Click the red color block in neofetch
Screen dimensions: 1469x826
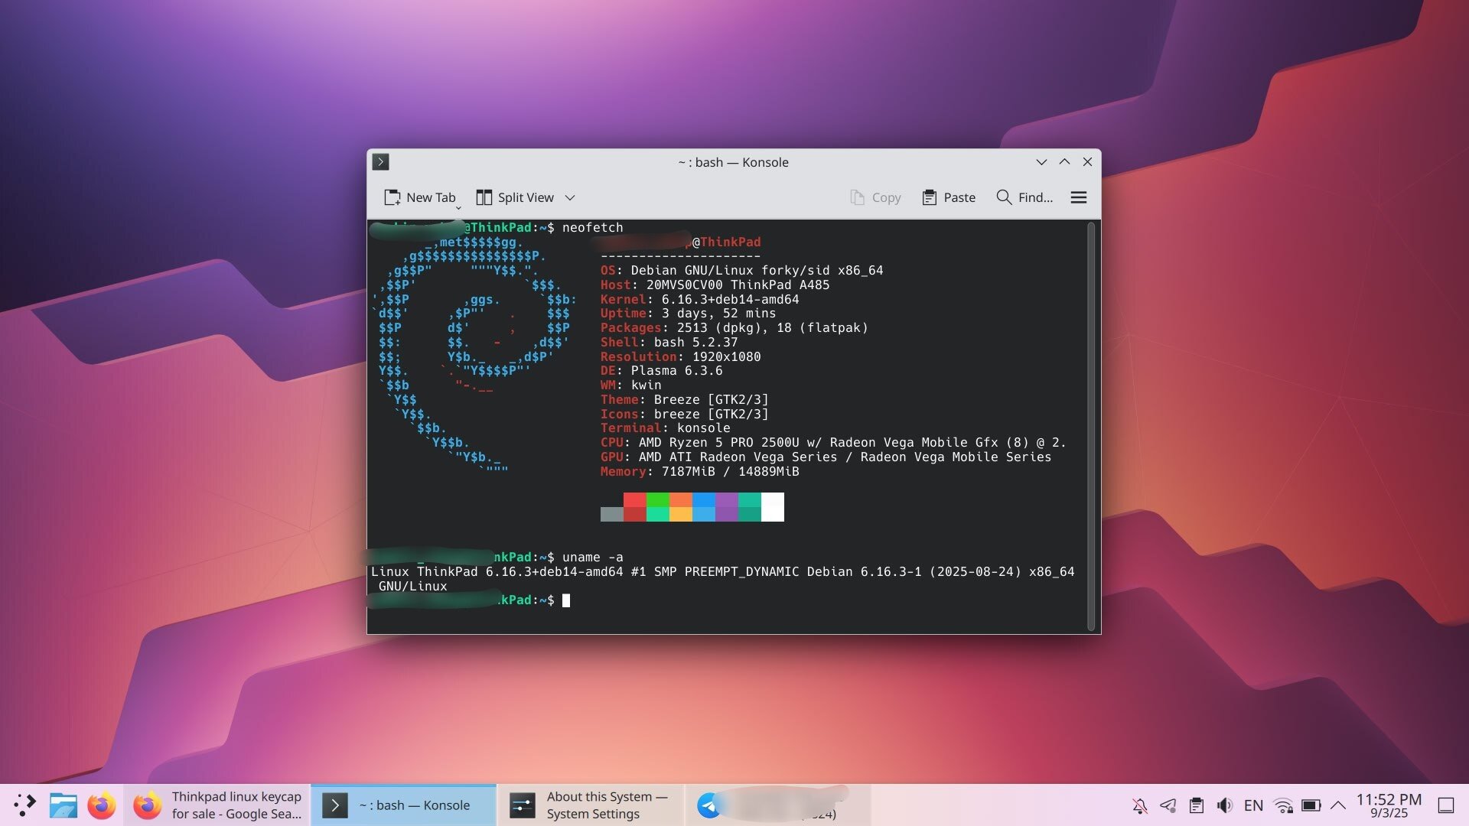click(635, 507)
